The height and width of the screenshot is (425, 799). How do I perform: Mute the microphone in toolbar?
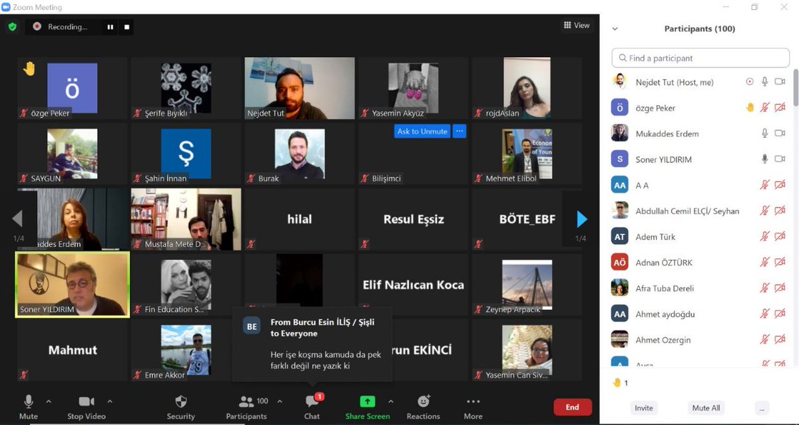coord(29,406)
